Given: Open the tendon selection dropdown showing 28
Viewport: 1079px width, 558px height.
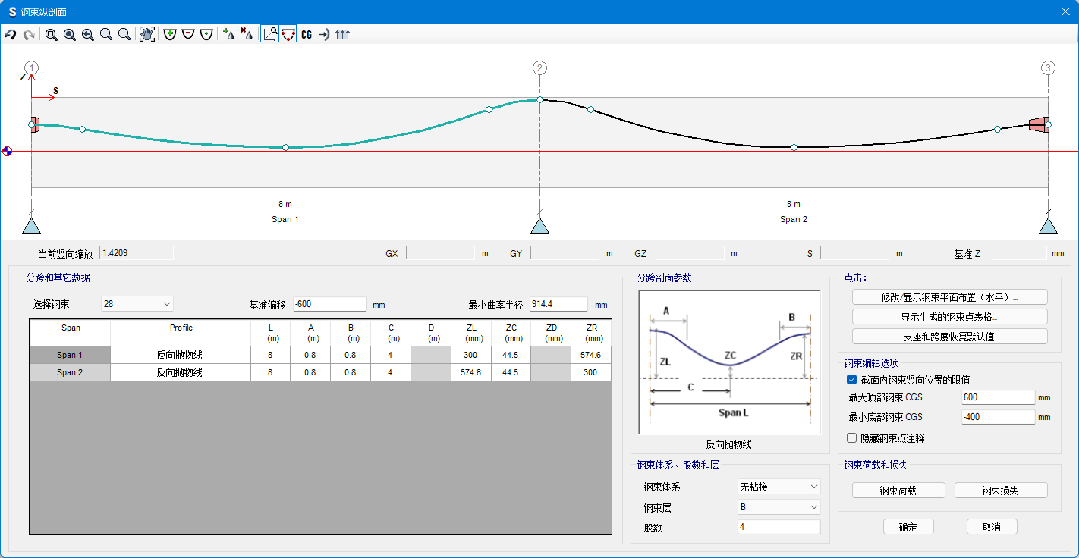Looking at the screenshot, I should tap(137, 304).
